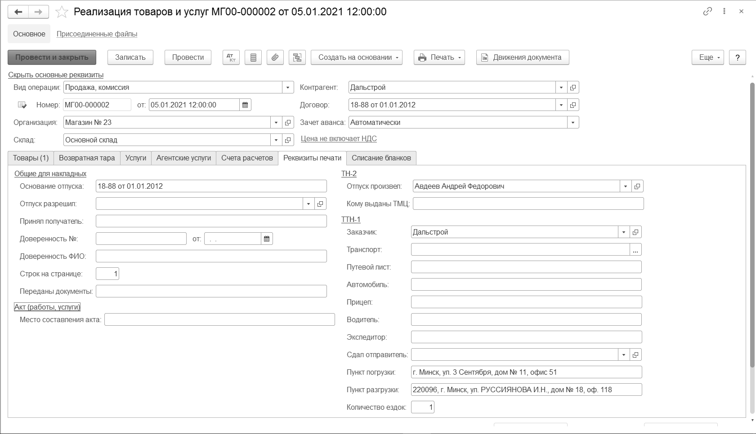Open the document list icon in toolbar

[253, 58]
